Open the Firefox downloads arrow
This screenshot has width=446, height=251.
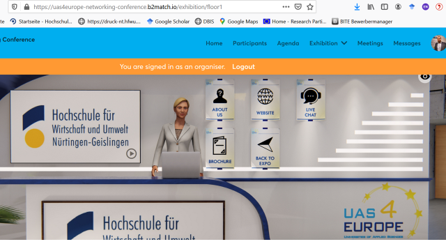coord(357,7)
